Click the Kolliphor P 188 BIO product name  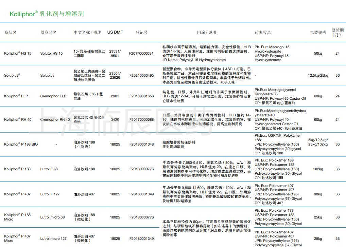(x=21, y=145)
